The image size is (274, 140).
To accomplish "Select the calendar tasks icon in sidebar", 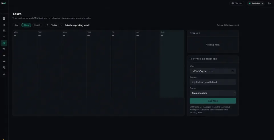I will 4,43.
